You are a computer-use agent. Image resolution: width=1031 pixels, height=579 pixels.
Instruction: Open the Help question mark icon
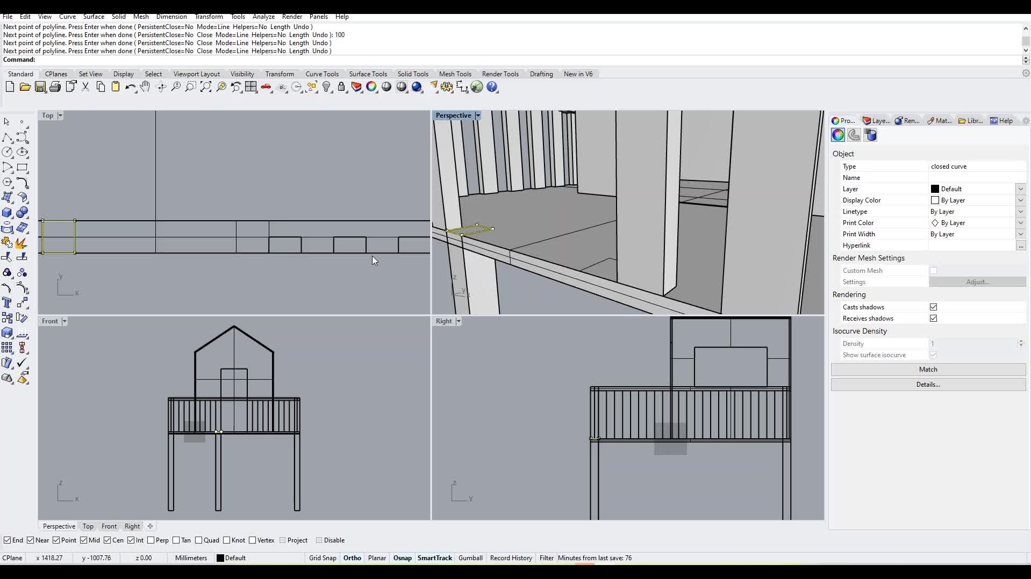492,87
